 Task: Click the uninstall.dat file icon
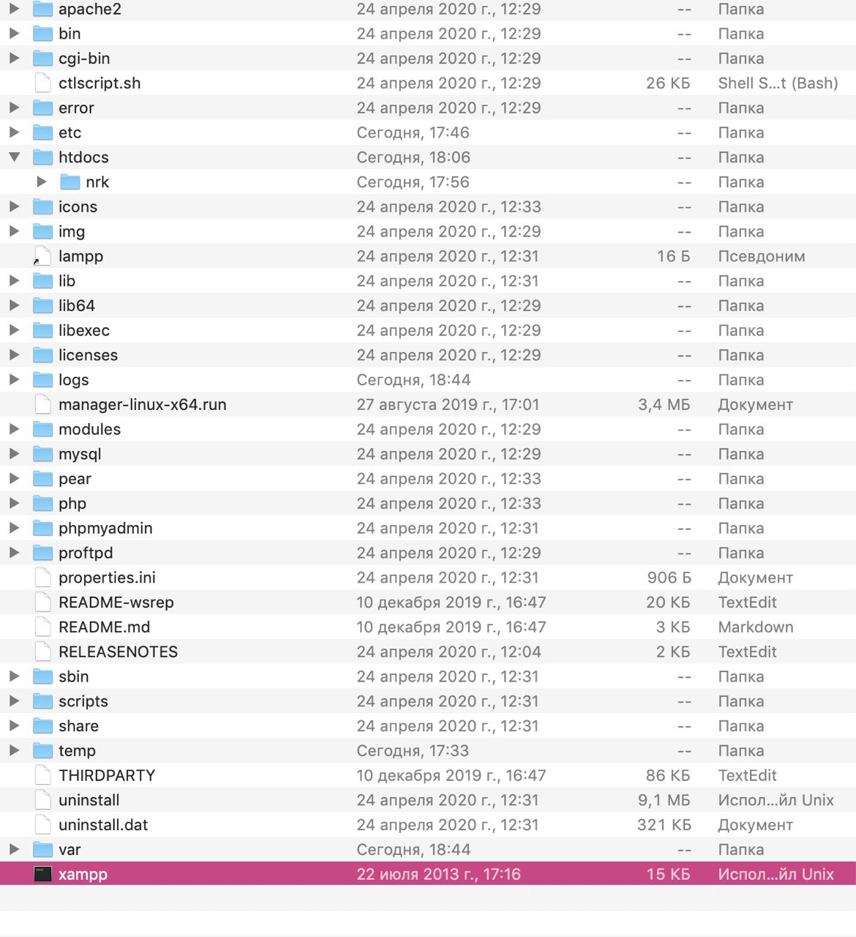[x=43, y=825]
